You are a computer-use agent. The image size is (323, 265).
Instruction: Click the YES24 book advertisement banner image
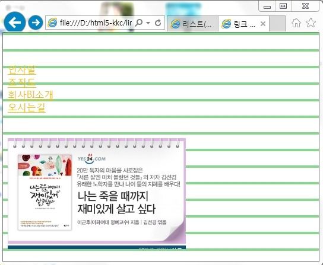coord(97,194)
